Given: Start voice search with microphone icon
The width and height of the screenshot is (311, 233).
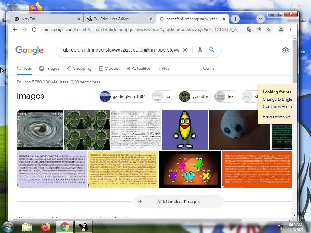Looking at the screenshot, I should pos(200,50).
